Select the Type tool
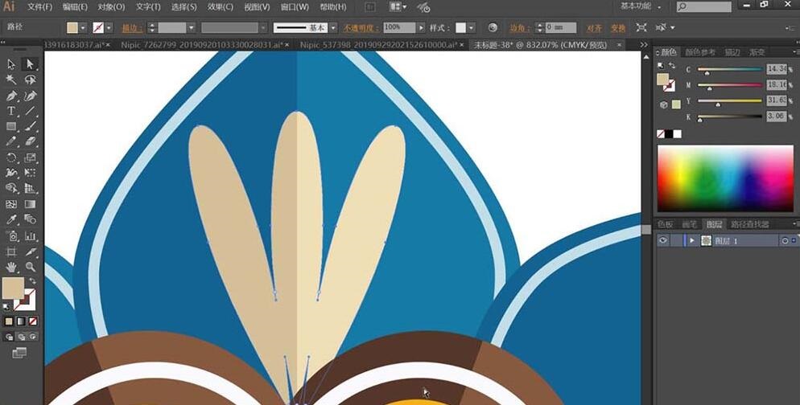The height and width of the screenshot is (405, 800). tap(11, 111)
